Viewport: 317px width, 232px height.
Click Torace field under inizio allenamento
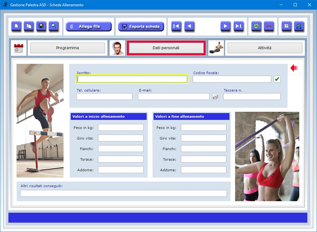tap(121, 159)
